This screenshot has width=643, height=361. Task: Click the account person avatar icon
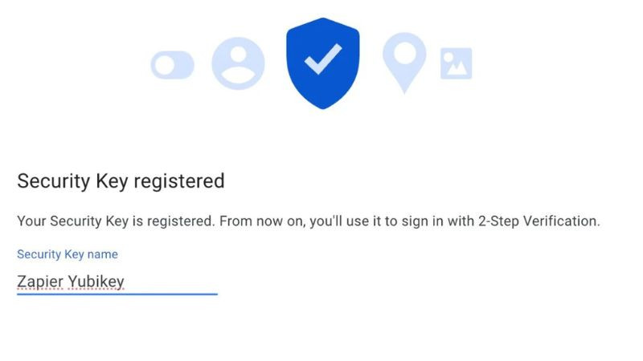click(x=238, y=63)
